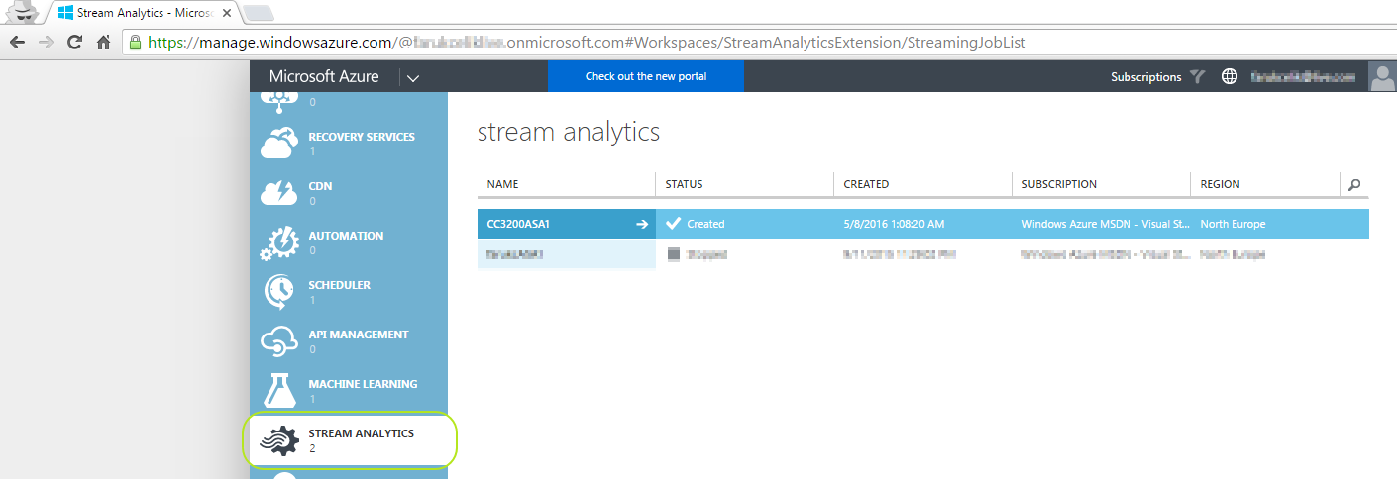The image size is (1397, 479).
Task: Open CDN in sidebar
Action: pyautogui.click(x=349, y=192)
